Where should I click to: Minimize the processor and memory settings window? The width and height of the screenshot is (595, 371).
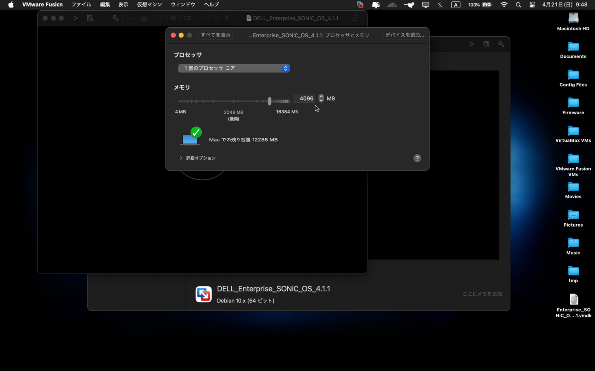coord(181,35)
